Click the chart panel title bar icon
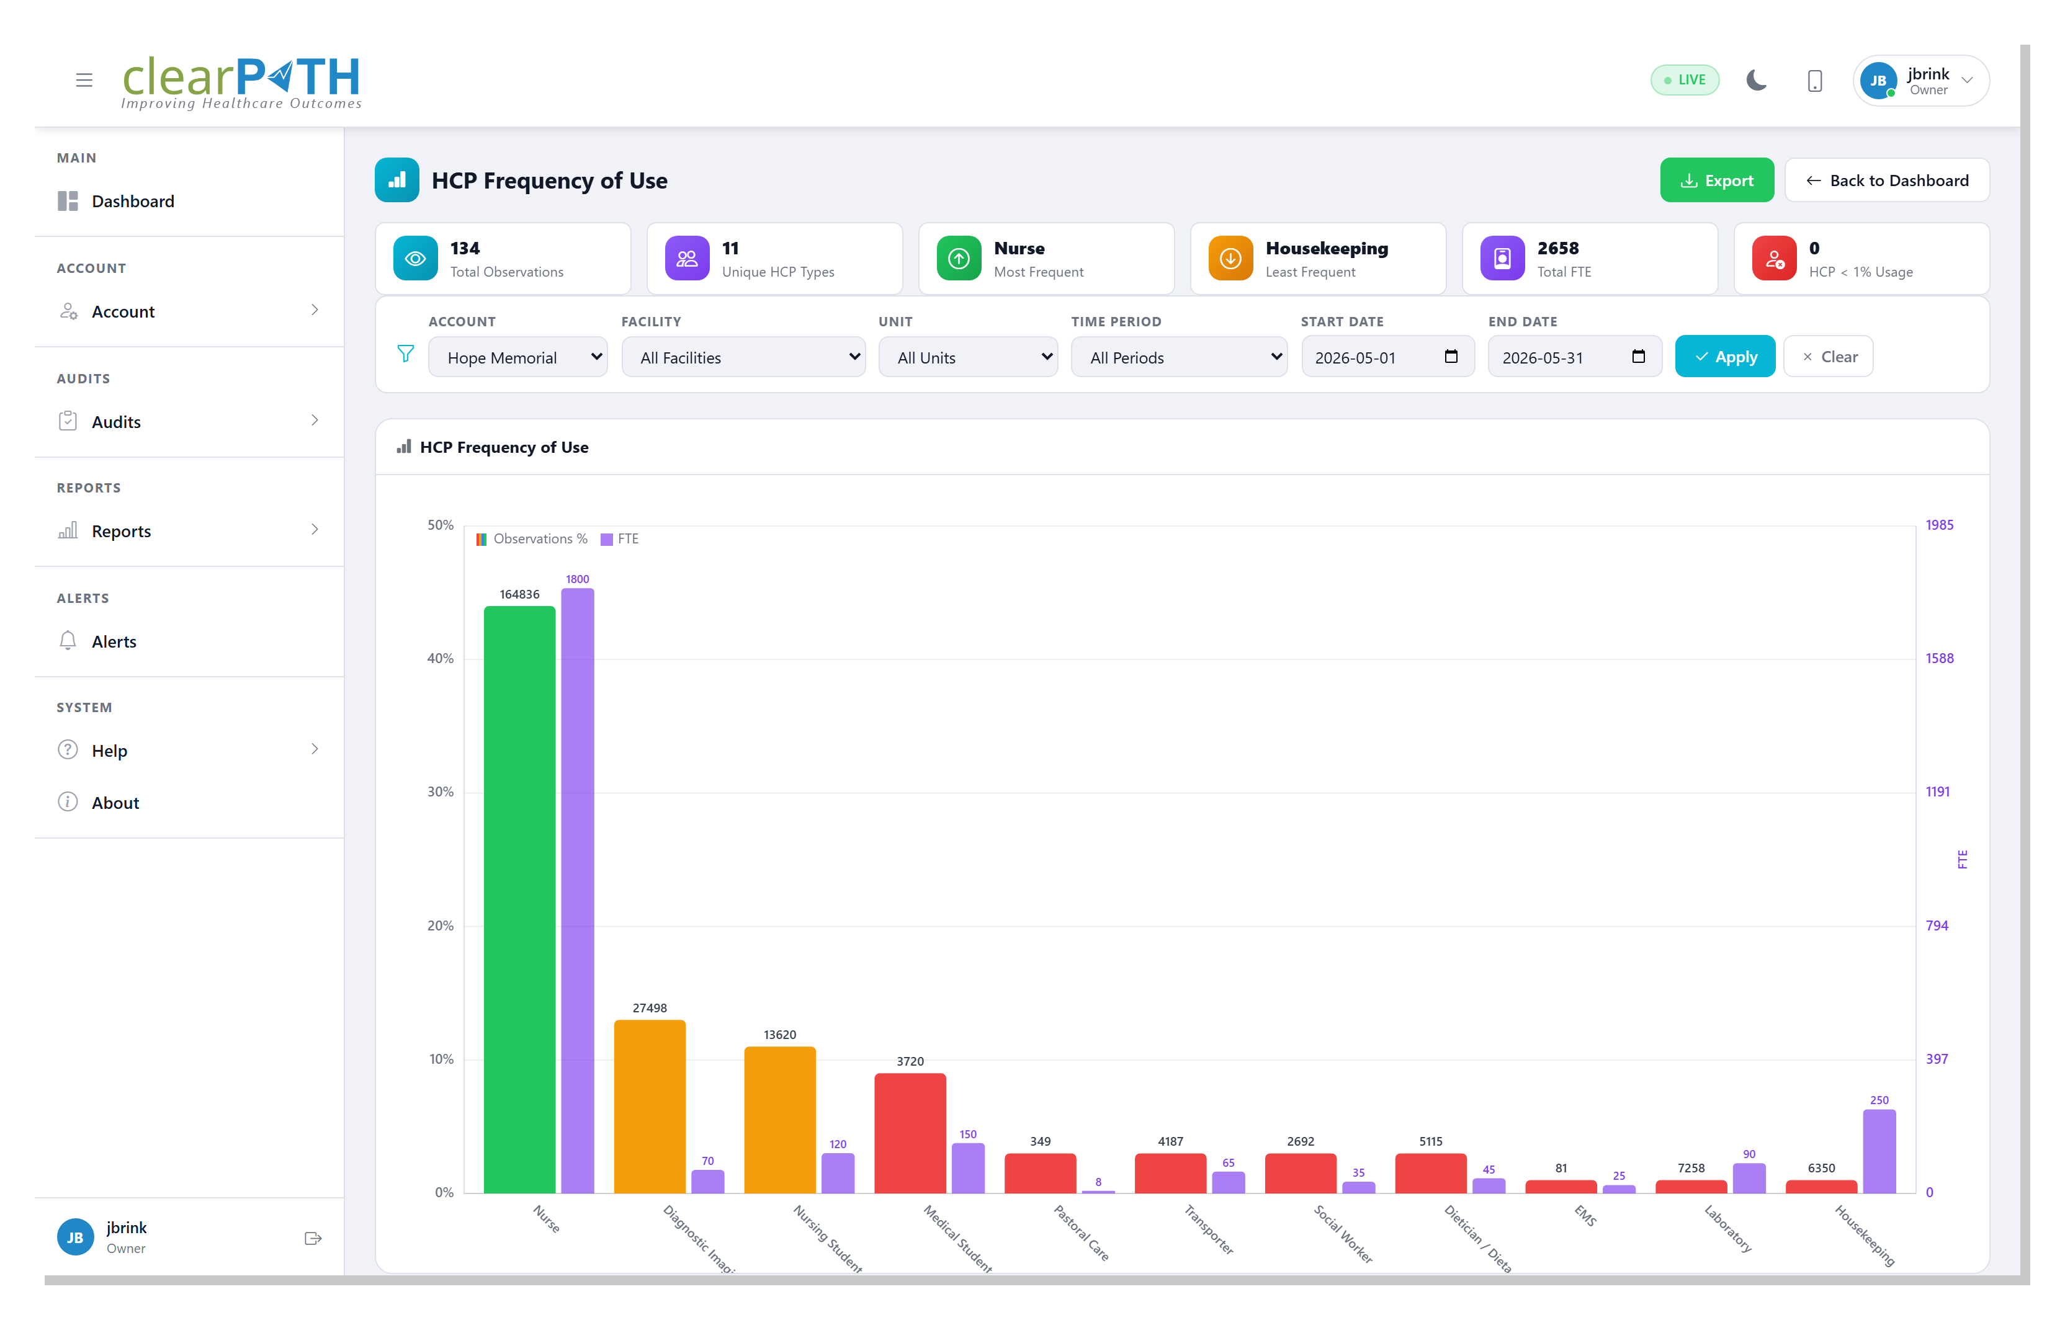The image size is (2065, 1320). point(403,447)
